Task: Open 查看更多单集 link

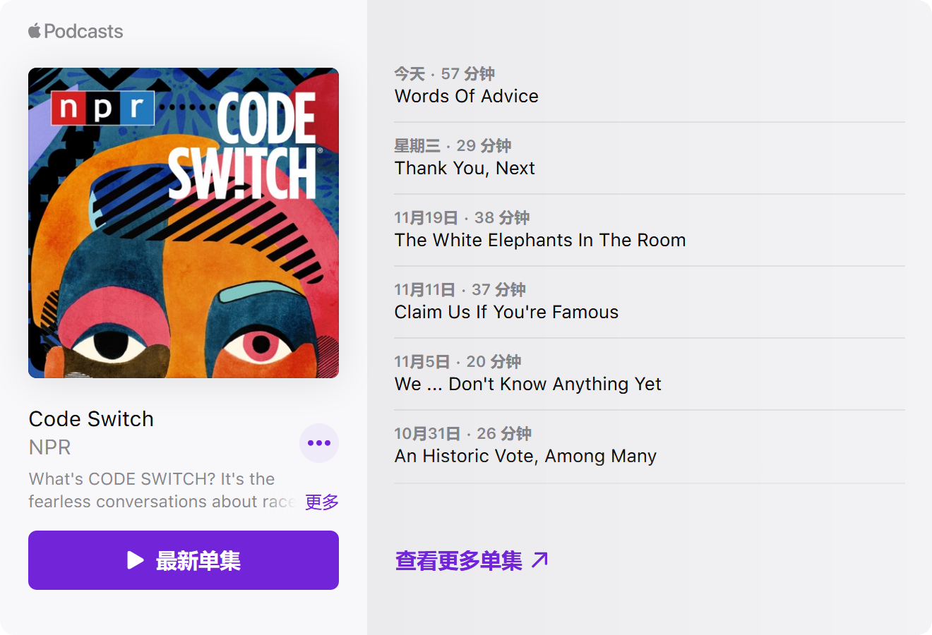Action: tap(459, 560)
